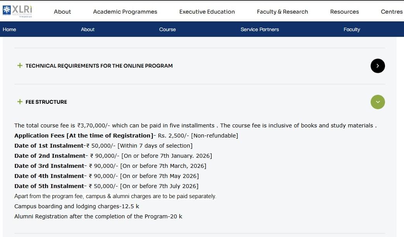The height and width of the screenshot is (237, 404).
Task: Open the Academic Programmes menu
Action: point(125,12)
